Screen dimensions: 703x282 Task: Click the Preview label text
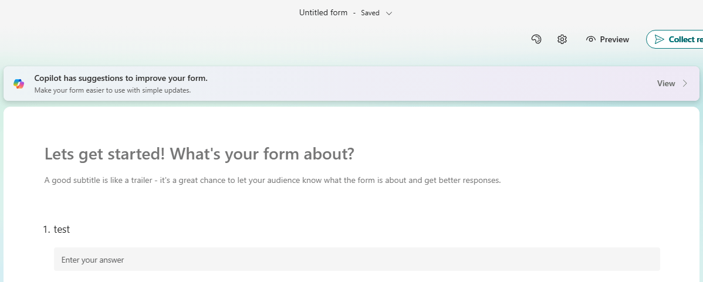pos(614,39)
